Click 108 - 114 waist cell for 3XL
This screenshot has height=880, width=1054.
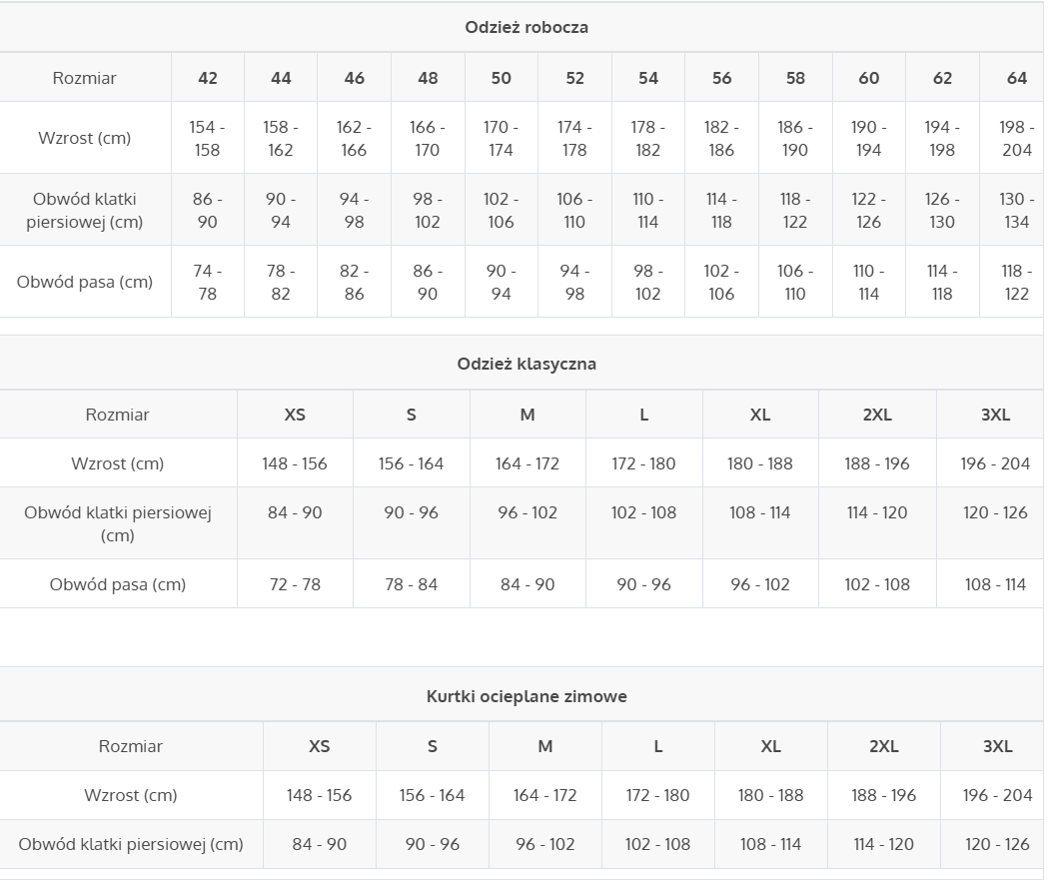[x=995, y=584]
